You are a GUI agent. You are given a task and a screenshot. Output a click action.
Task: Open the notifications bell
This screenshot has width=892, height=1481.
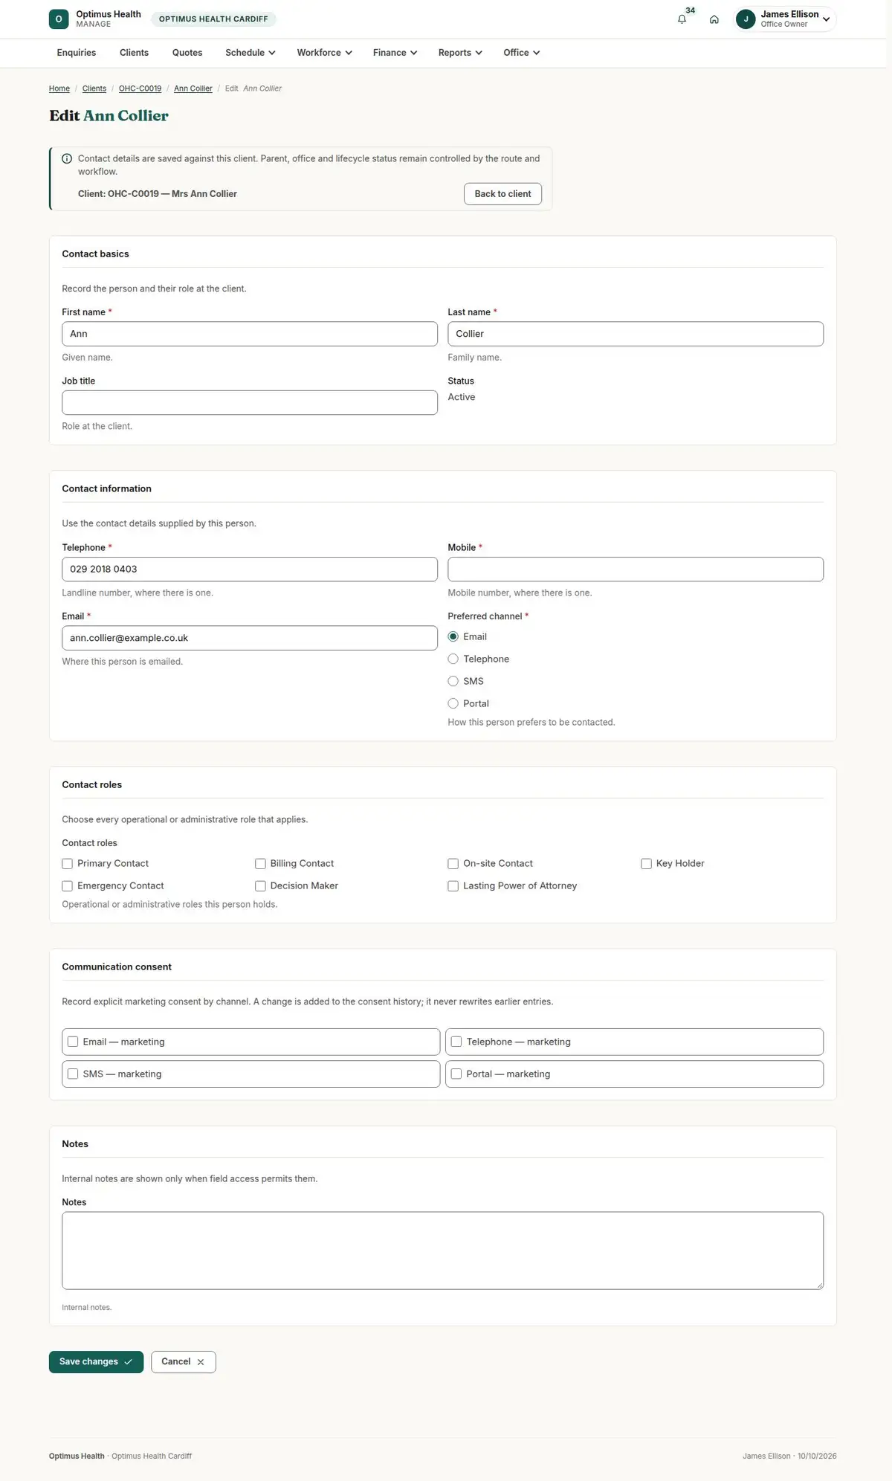[682, 19]
